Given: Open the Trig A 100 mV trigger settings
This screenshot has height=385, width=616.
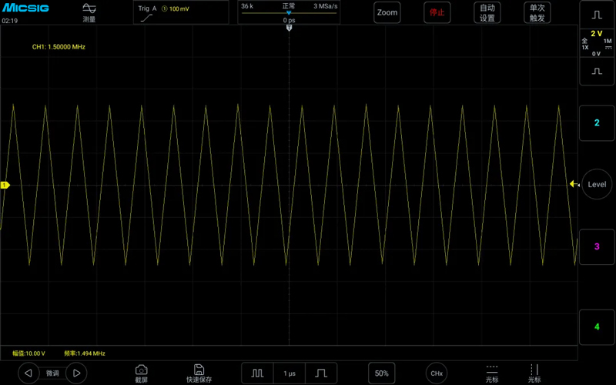Looking at the screenshot, I should pos(181,12).
